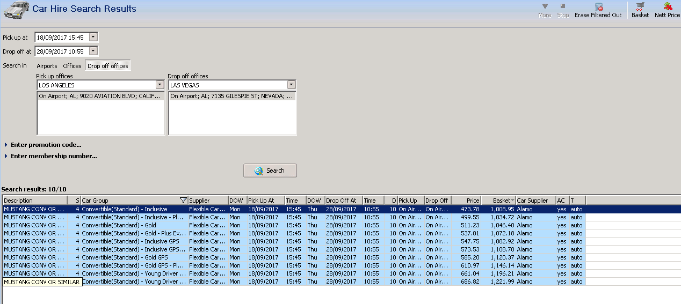Image resolution: width=681 pixels, height=304 pixels.
Task: Select Convertible(Standard) - Inclusive GPS row at 547.75
Action: point(294,241)
